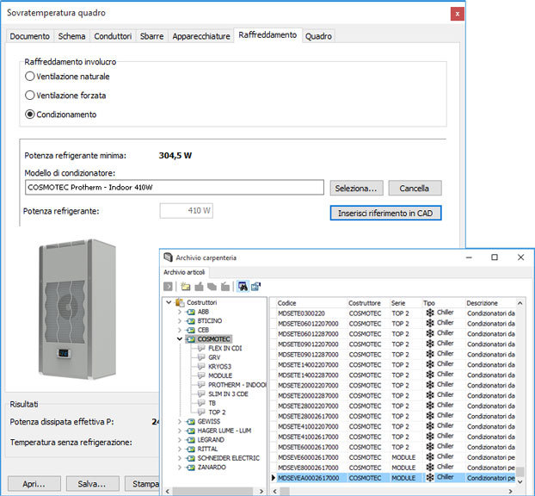Click the Stampa button
The height and width of the screenshot is (496, 535).
point(142,484)
